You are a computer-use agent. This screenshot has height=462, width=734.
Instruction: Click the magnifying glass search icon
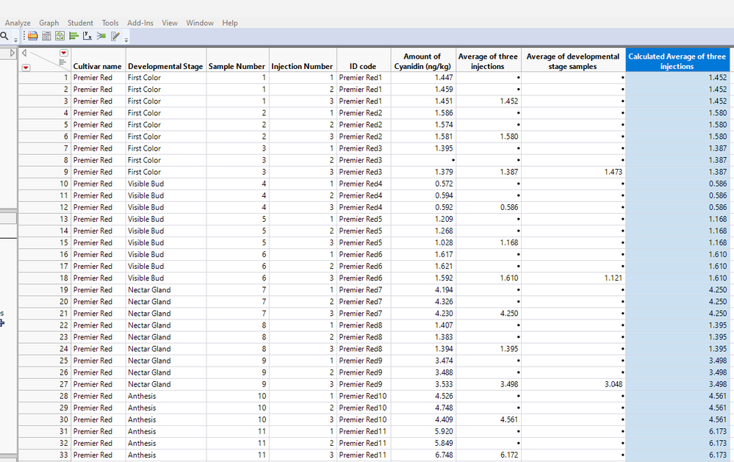(x=4, y=35)
